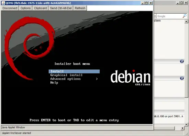The image size is (189, 136).
Task: Open the VNC Options button
Action: pyautogui.click(x=25, y=8)
